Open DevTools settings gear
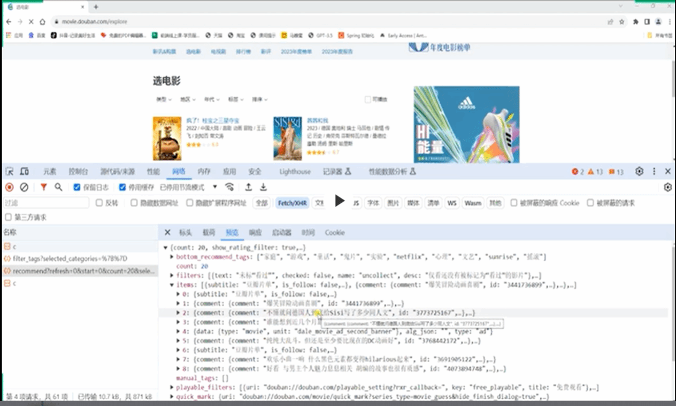The width and height of the screenshot is (676, 406). pos(639,172)
